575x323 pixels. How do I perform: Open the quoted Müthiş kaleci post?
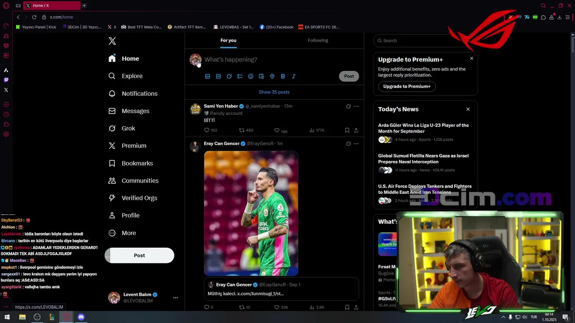coord(281,289)
